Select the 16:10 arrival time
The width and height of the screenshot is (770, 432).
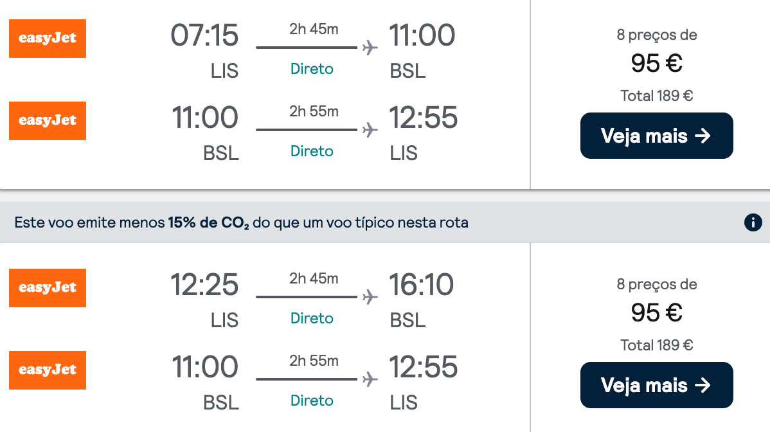pos(422,285)
